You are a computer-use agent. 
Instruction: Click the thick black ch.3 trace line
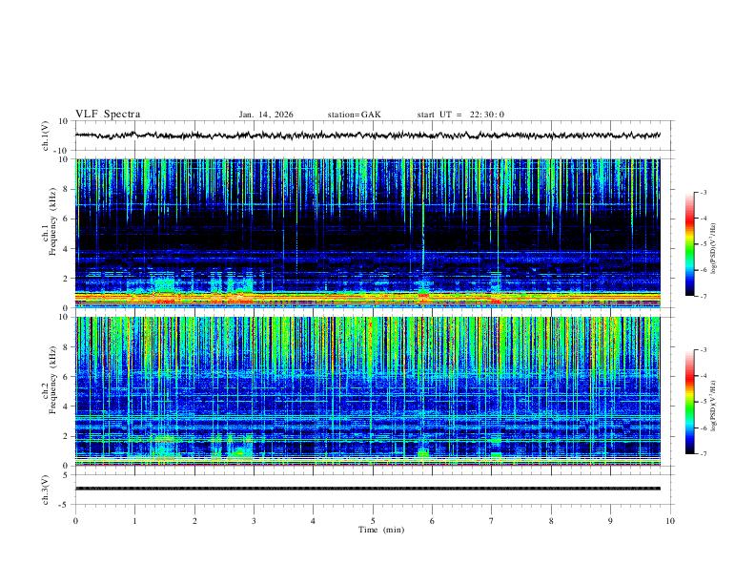point(367,489)
